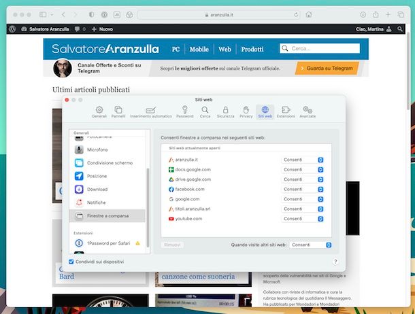Select Notifiche in the sidebar

107,203
